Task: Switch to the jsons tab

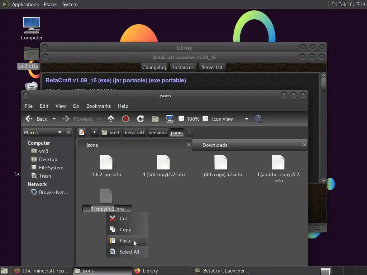Action: coord(134,145)
